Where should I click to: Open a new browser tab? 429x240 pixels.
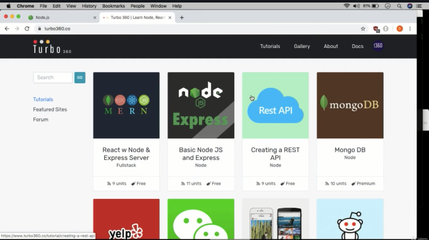[x=182, y=18]
